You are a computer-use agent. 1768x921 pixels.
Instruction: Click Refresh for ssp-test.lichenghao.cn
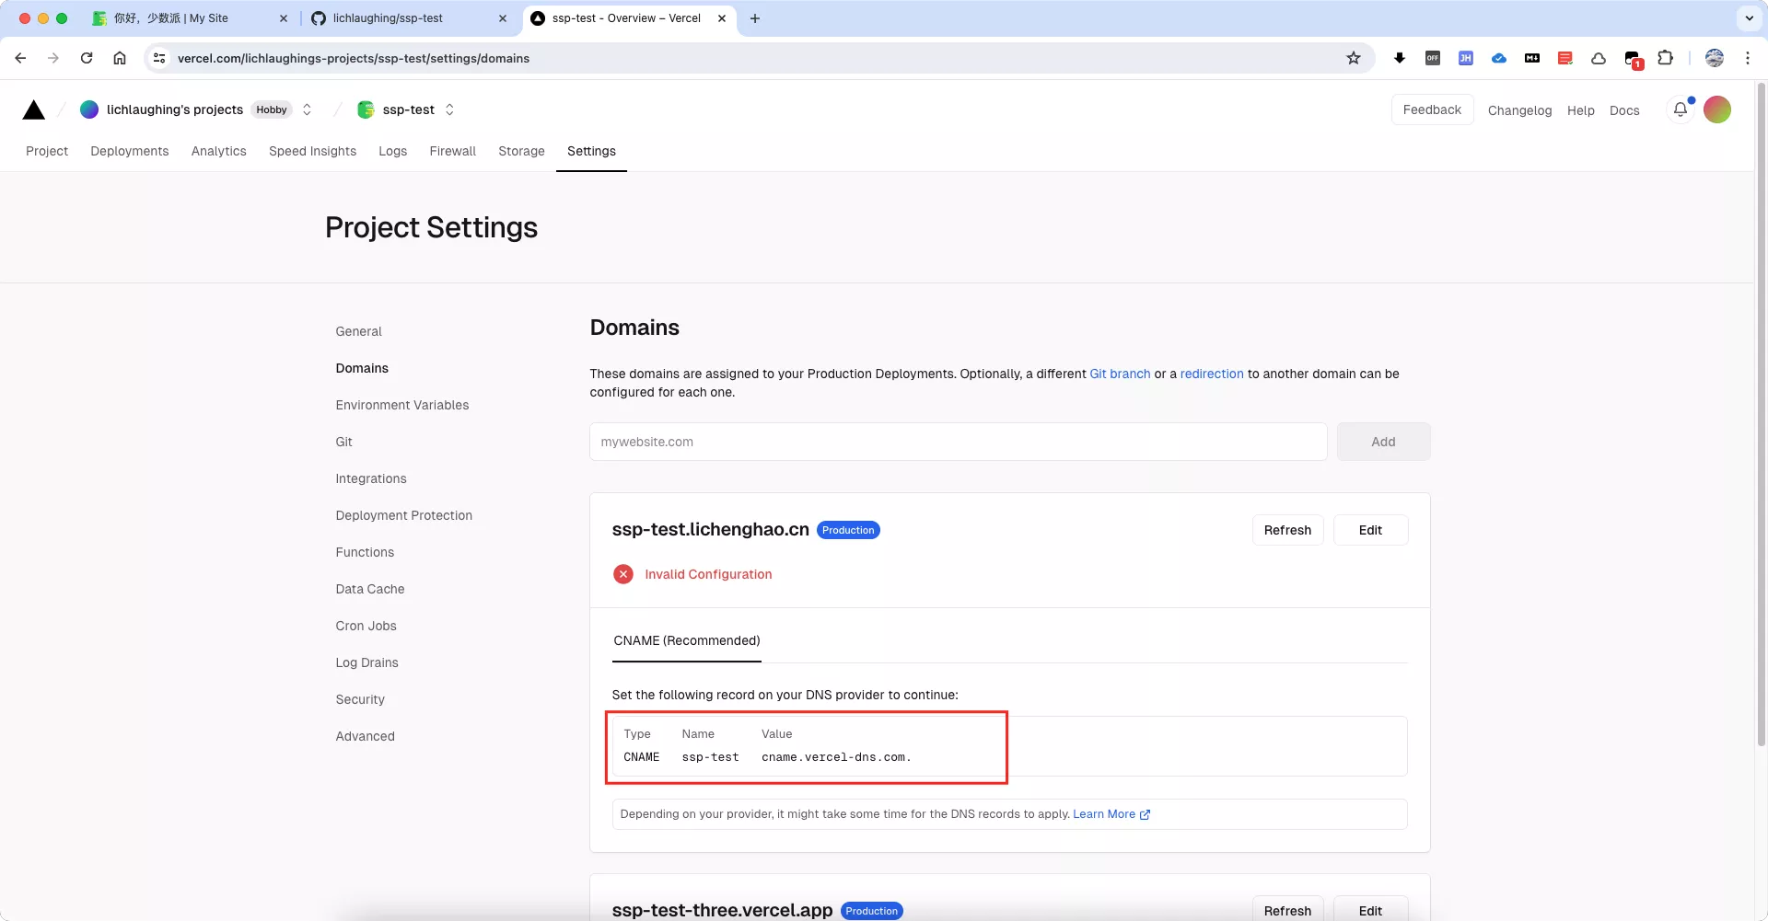pos(1286,530)
